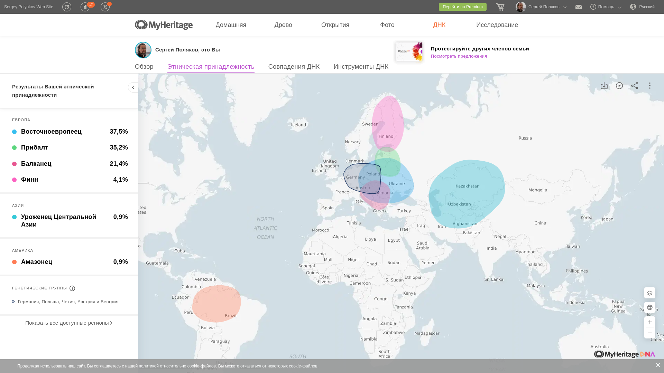Click the globe view icon on map
This screenshot has width=664, height=373.
[649, 307]
